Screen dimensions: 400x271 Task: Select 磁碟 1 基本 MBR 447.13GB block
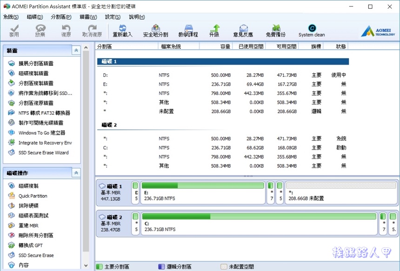click(113, 192)
